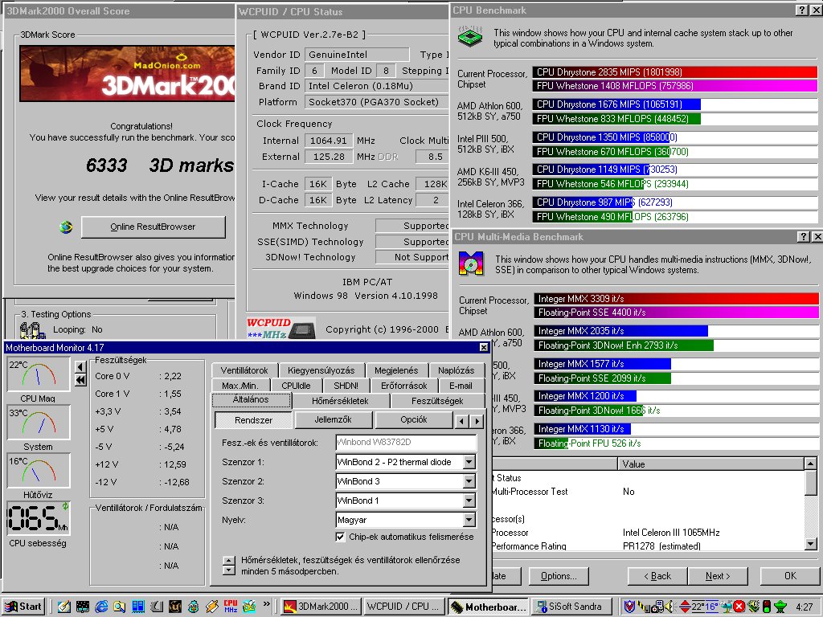
Task: Select the Feszültségek tab
Action: coord(437,401)
